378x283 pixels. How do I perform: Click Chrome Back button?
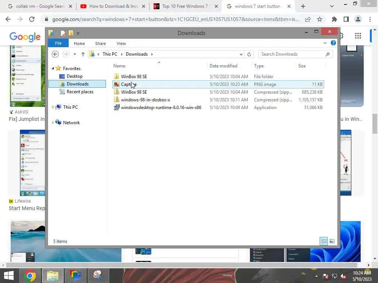8,19
